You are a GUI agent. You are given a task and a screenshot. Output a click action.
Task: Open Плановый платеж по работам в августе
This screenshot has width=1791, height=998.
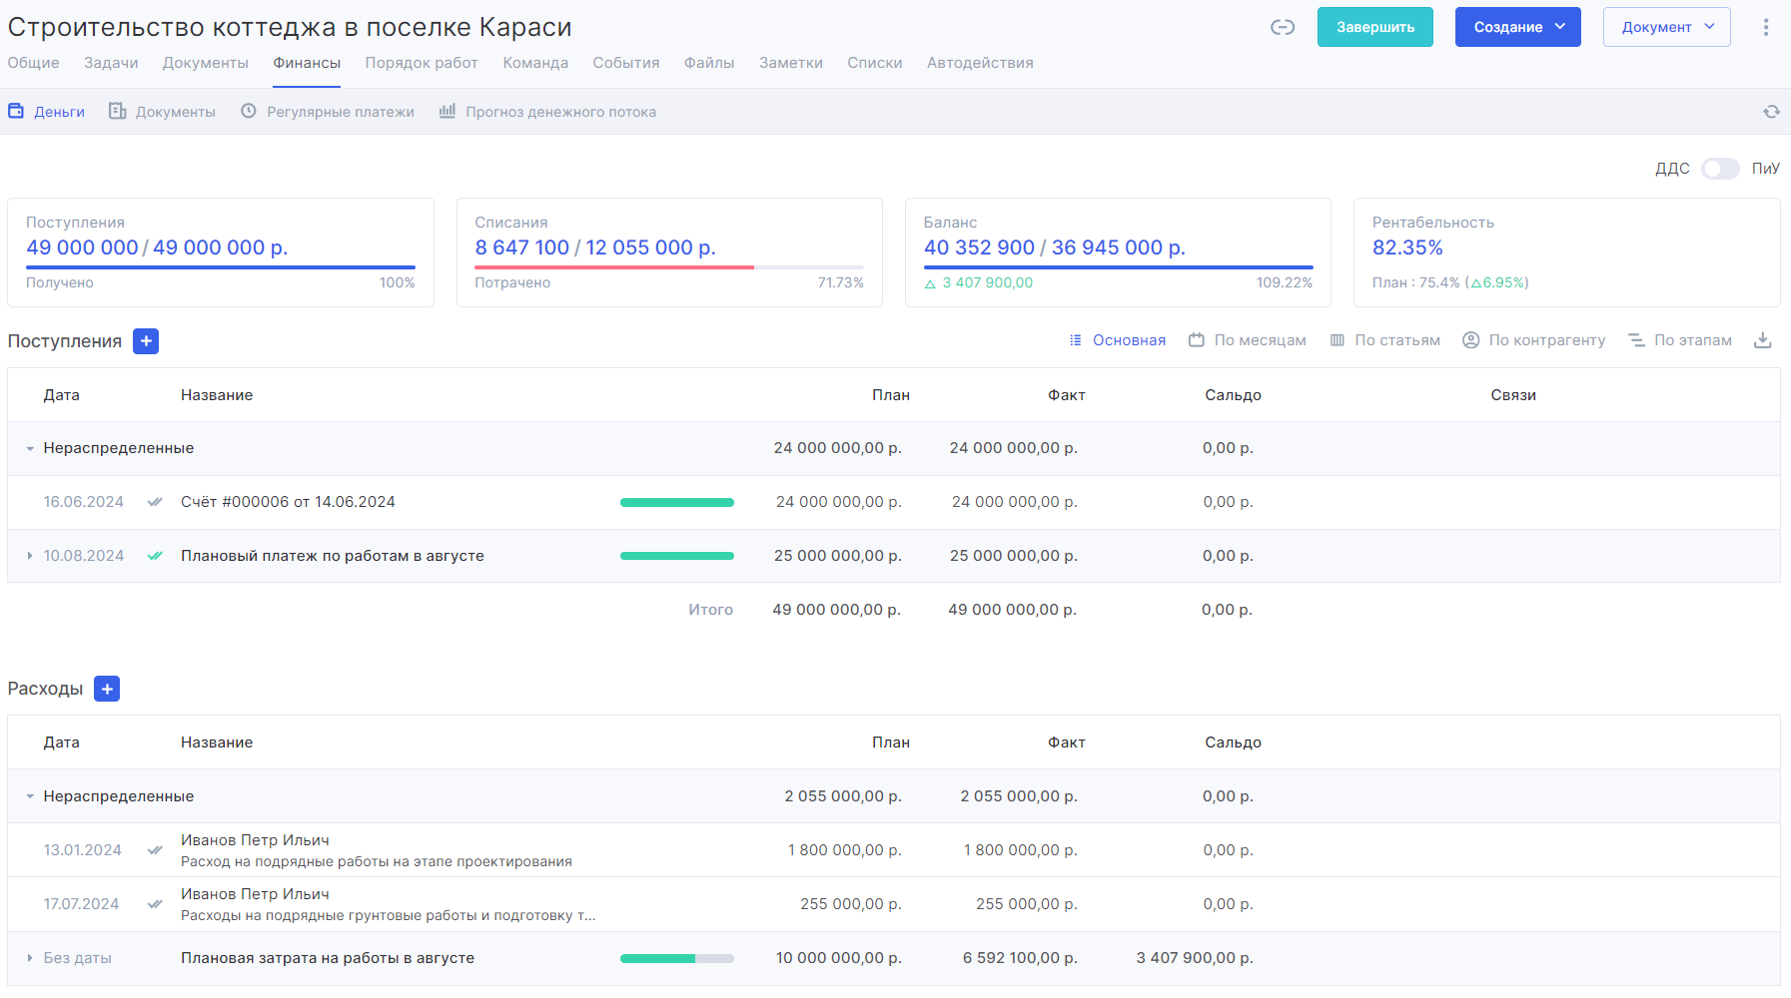click(333, 556)
